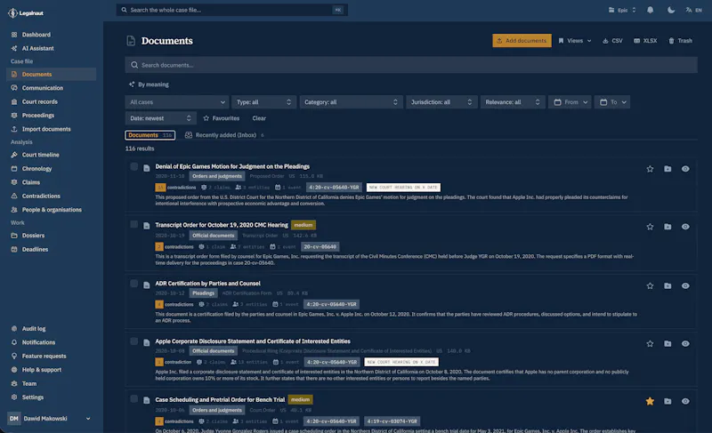Image resolution: width=712 pixels, height=433 pixels.
Task: Preview ADR Certification with eye icon
Action: click(685, 285)
